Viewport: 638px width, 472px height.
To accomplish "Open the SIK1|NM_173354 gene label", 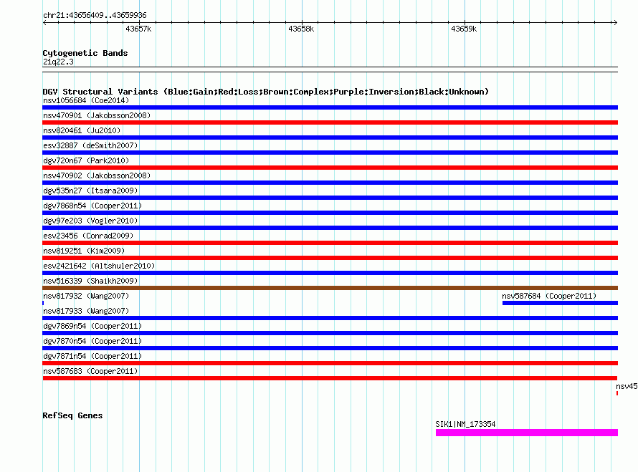I will (465, 424).
